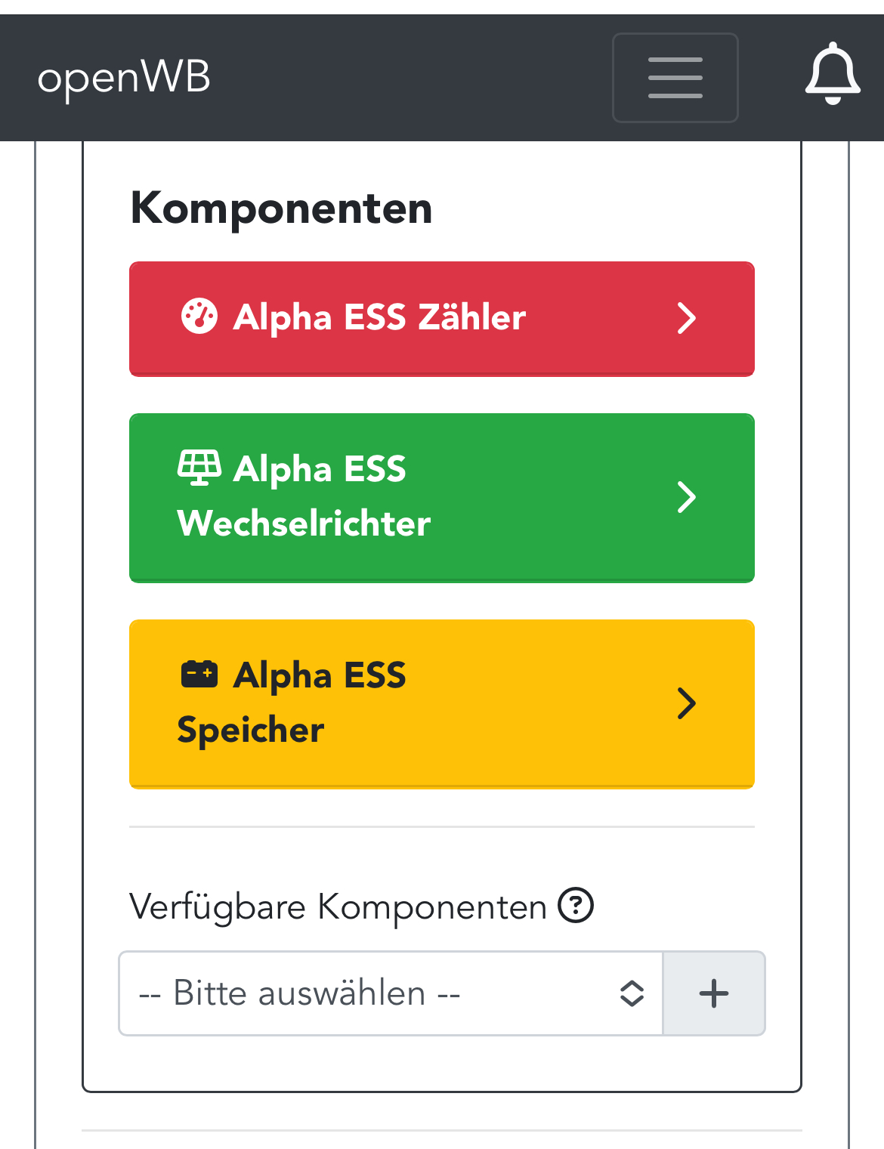Go to openWB home link
884x1149 pixels.
pos(124,78)
